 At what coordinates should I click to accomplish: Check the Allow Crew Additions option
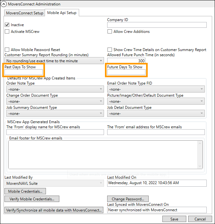point(110,32)
